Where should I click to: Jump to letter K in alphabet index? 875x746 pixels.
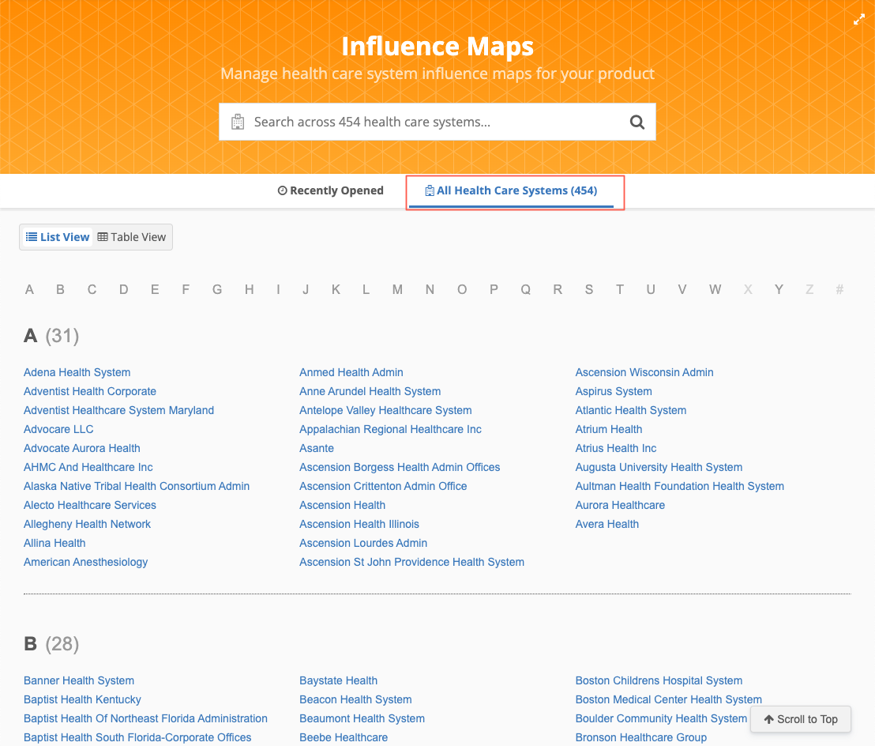[336, 289]
